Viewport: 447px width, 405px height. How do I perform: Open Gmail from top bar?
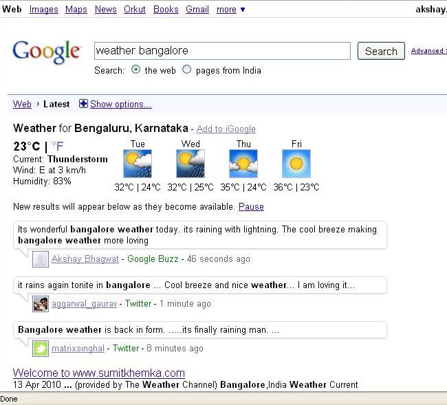coord(197,10)
